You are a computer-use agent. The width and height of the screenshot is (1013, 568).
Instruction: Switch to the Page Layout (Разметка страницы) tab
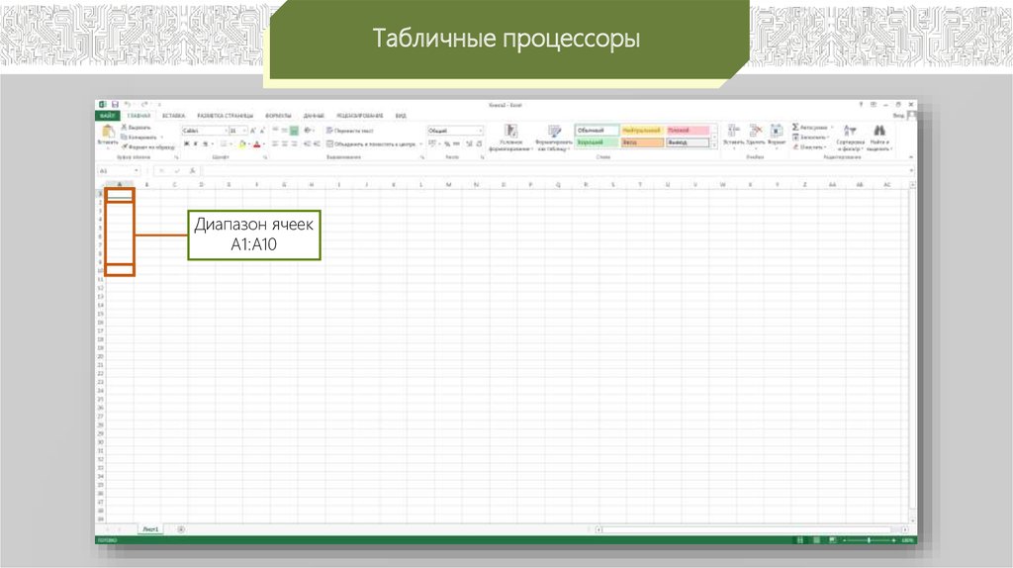(225, 116)
